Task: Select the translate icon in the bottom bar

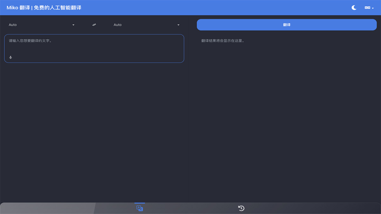Action: pyautogui.click(x=140, y=208)
